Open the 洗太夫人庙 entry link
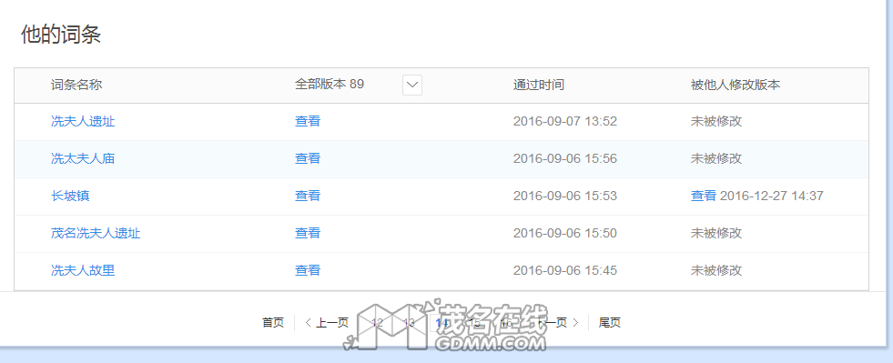The height and width of the screenshot is (363, 893). (x=83, y=158)
